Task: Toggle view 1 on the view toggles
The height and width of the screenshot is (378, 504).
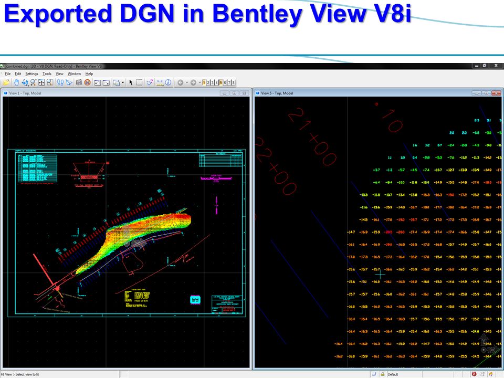Action: 204,82
